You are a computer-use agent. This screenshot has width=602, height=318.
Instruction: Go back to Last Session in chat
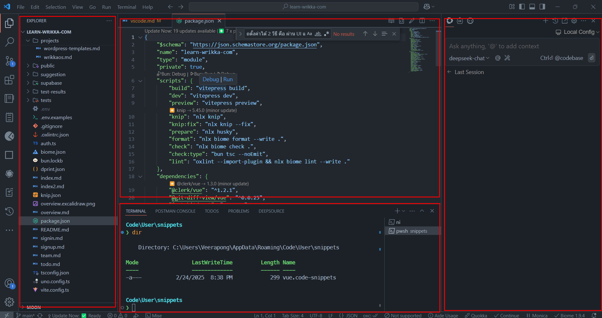pos(466,72)
